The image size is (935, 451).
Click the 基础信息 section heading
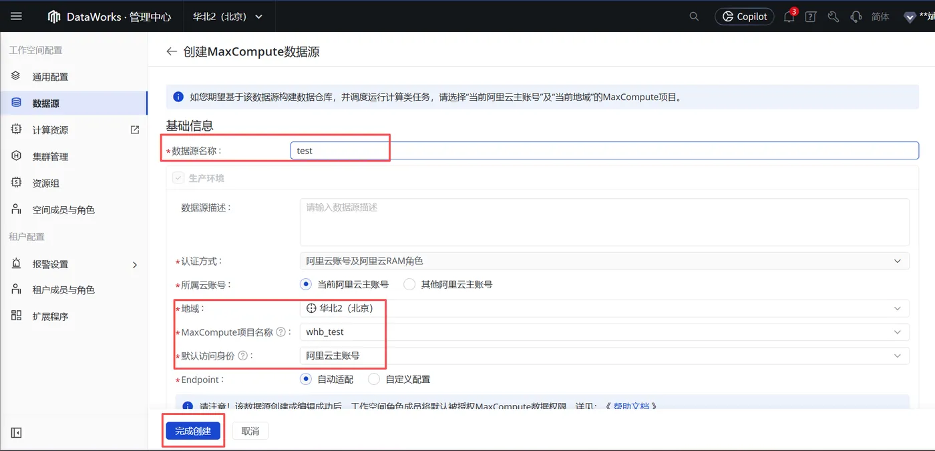coord(190,125)
